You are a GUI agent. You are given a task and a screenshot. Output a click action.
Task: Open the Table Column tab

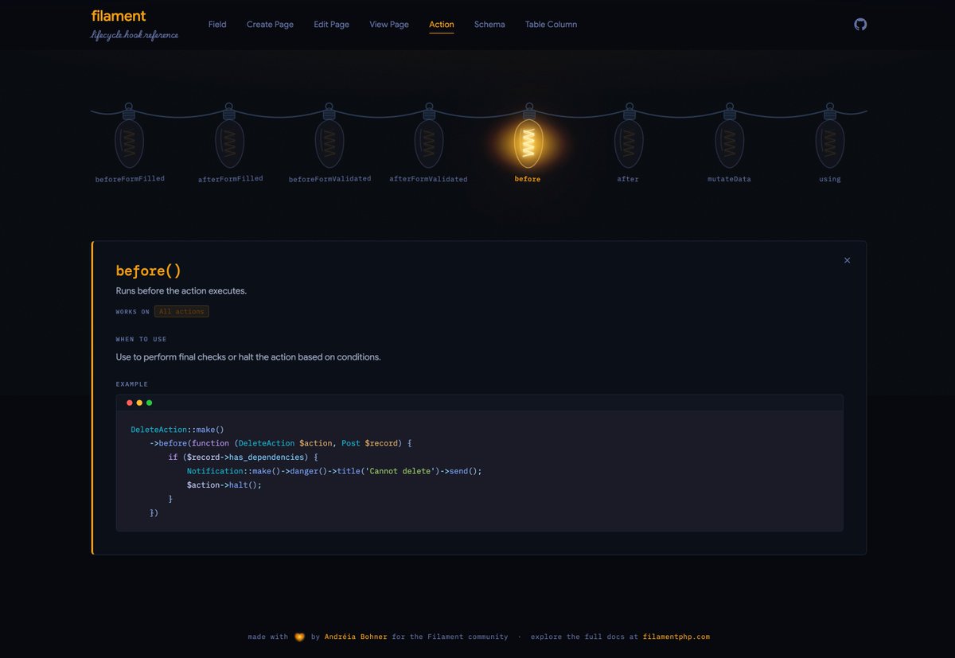pos(551,25)
